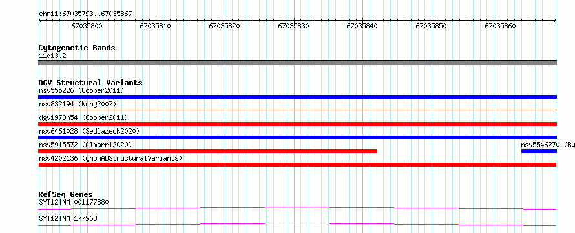The height and width of the screenshot is (233, 575).
Task: Click the red bar for dgv1973n54
Action: [x=298, y=124]
